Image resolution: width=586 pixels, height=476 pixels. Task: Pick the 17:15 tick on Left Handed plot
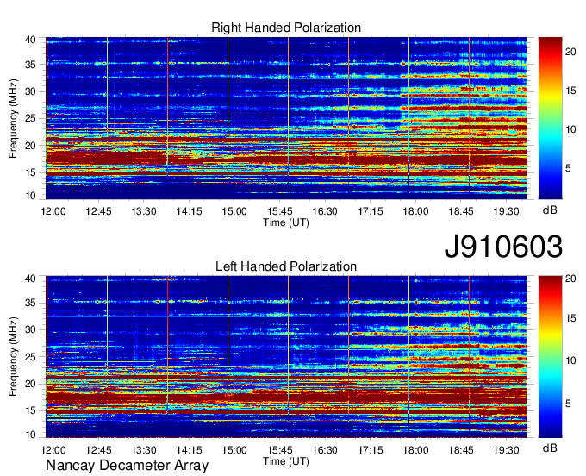(371, 450)
